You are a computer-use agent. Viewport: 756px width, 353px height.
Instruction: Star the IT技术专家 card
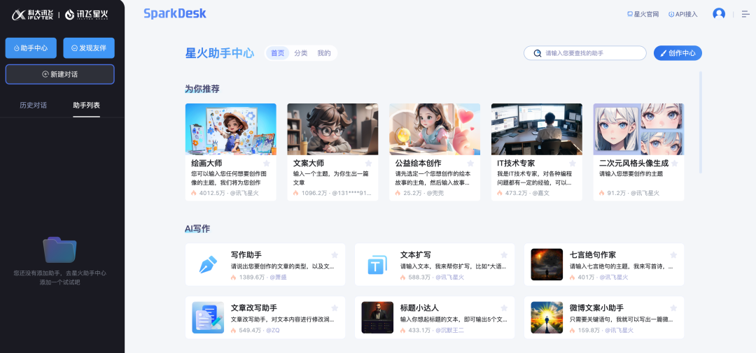pos(573,164)
